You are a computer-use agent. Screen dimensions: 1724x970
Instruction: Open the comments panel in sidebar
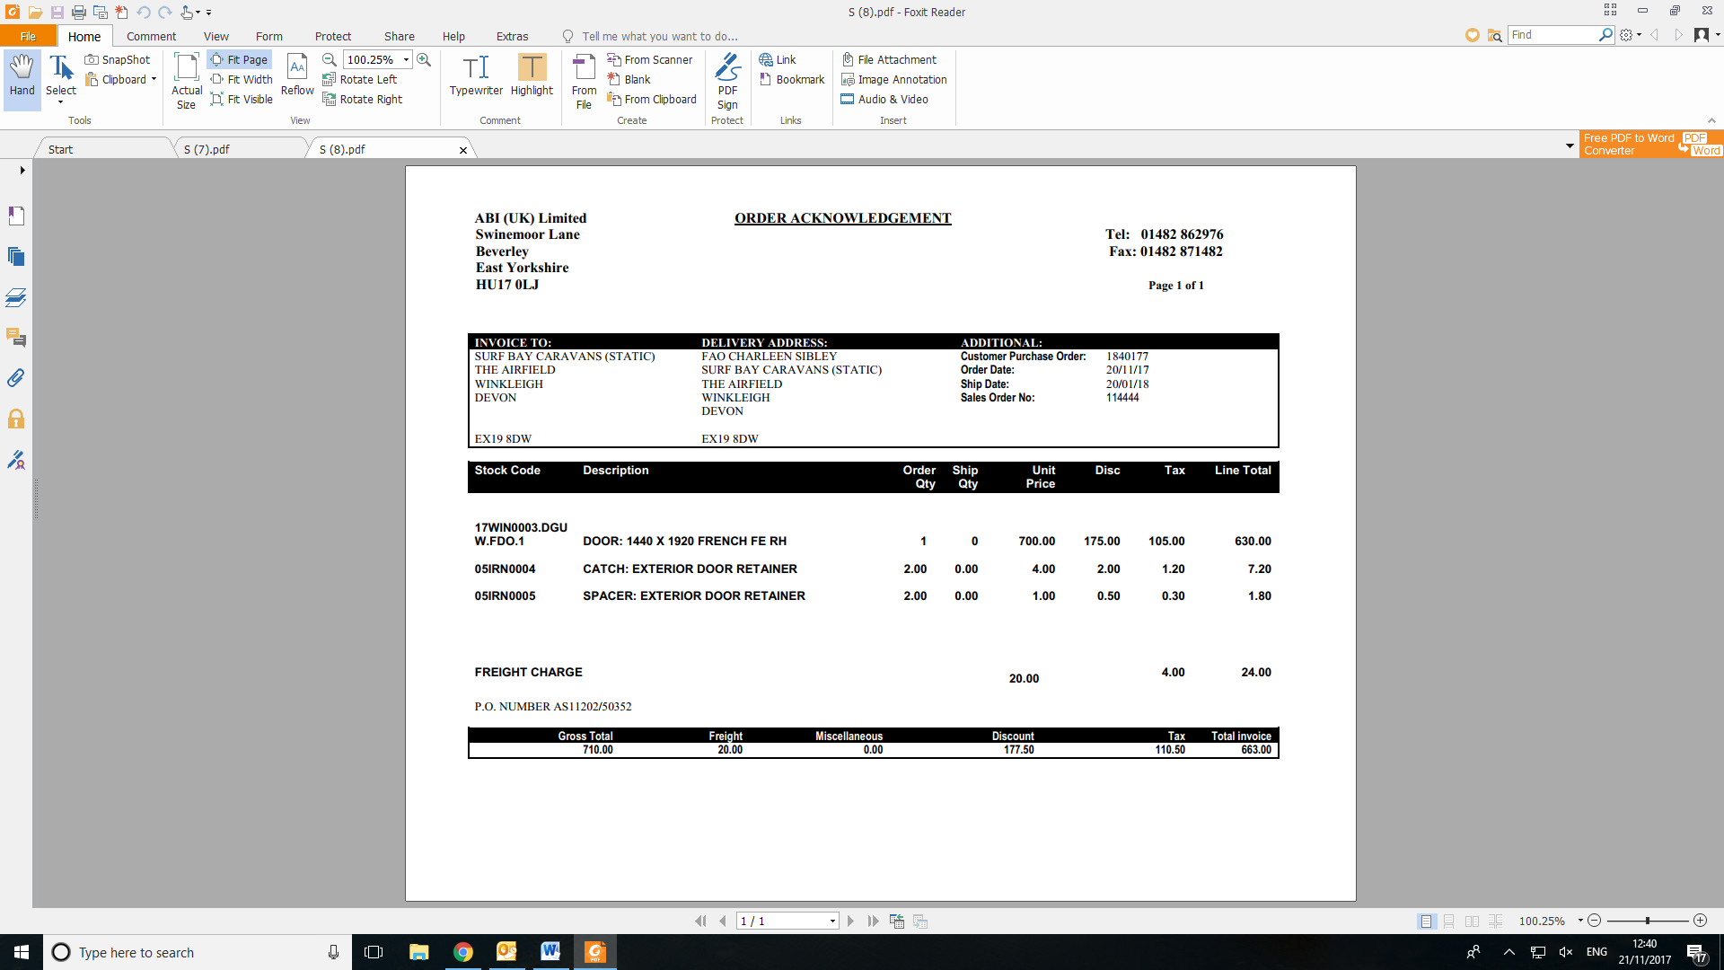coord(16,338)
